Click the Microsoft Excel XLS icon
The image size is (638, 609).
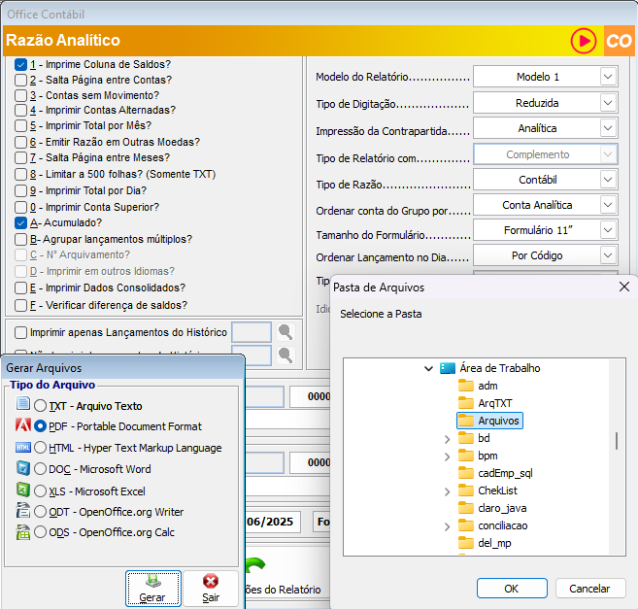[x=23, y=490]
